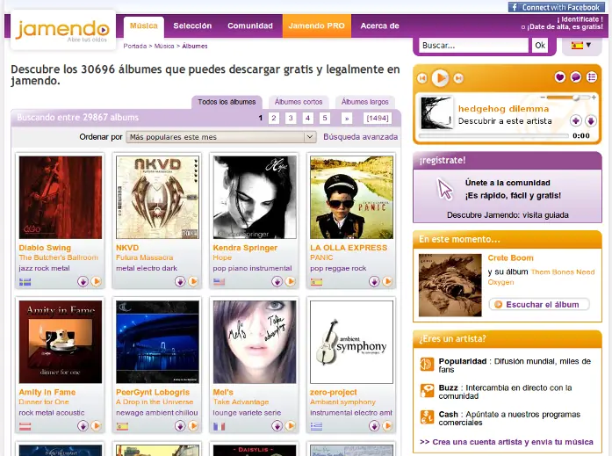
Task: Click the heart favorite icon in player
Action: (559, 77)
